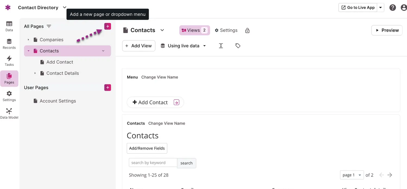Click the tag icon in toolbar
Viewport: 407px width, 189px height.
[238, 46]
